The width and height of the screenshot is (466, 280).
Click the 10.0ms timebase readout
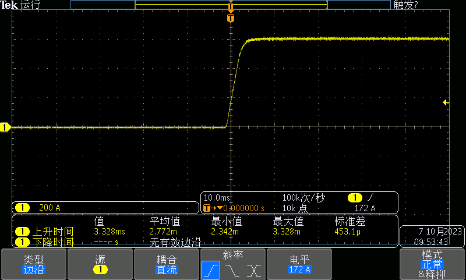[x=216, y=198]
